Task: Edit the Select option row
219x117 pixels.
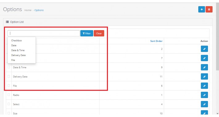Action: point(204,104)
